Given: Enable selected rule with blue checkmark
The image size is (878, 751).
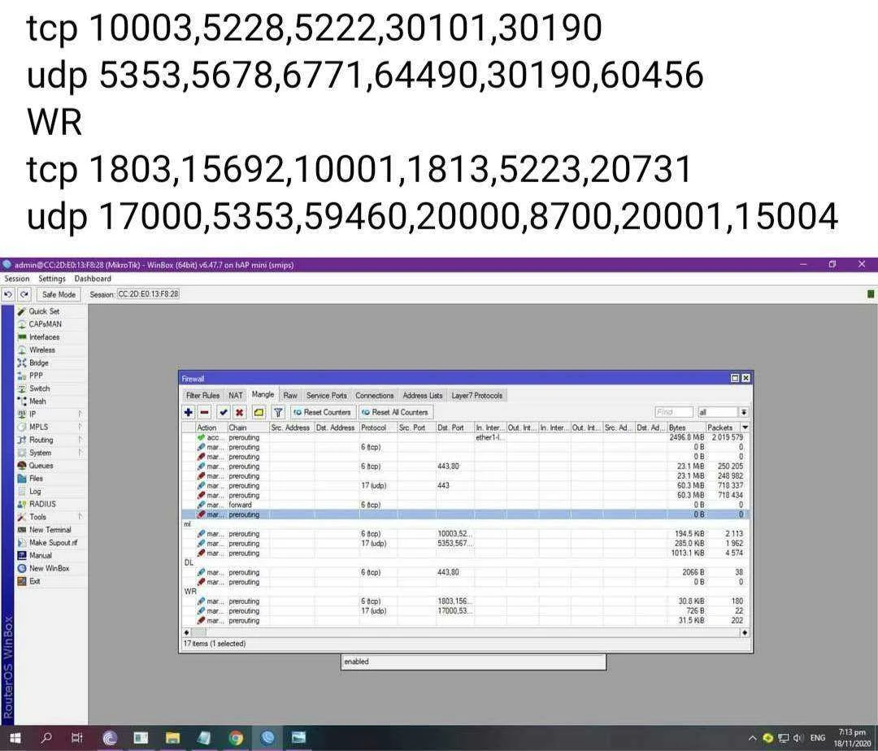Looking at the screenshot, I should pos(224,412).
